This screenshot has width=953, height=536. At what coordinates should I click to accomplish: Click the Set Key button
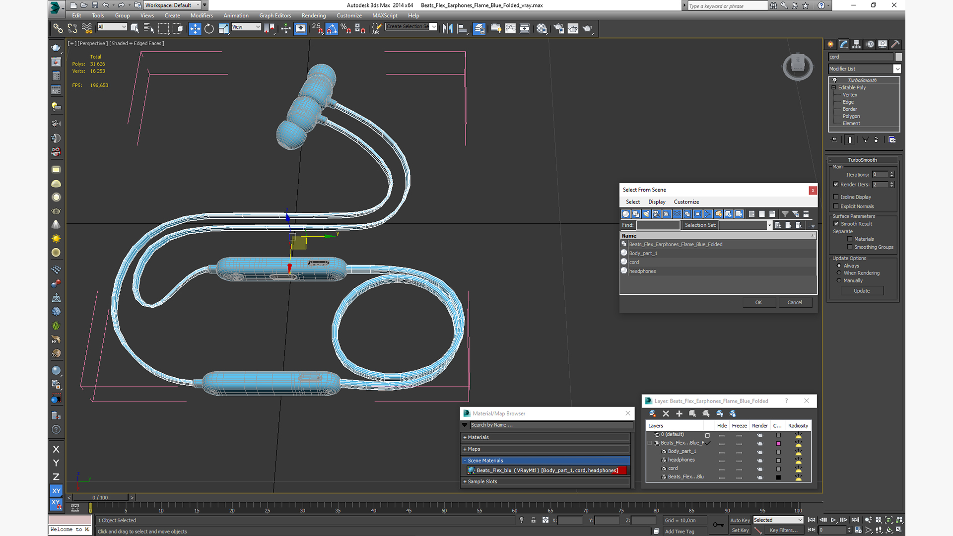(740, 530)
